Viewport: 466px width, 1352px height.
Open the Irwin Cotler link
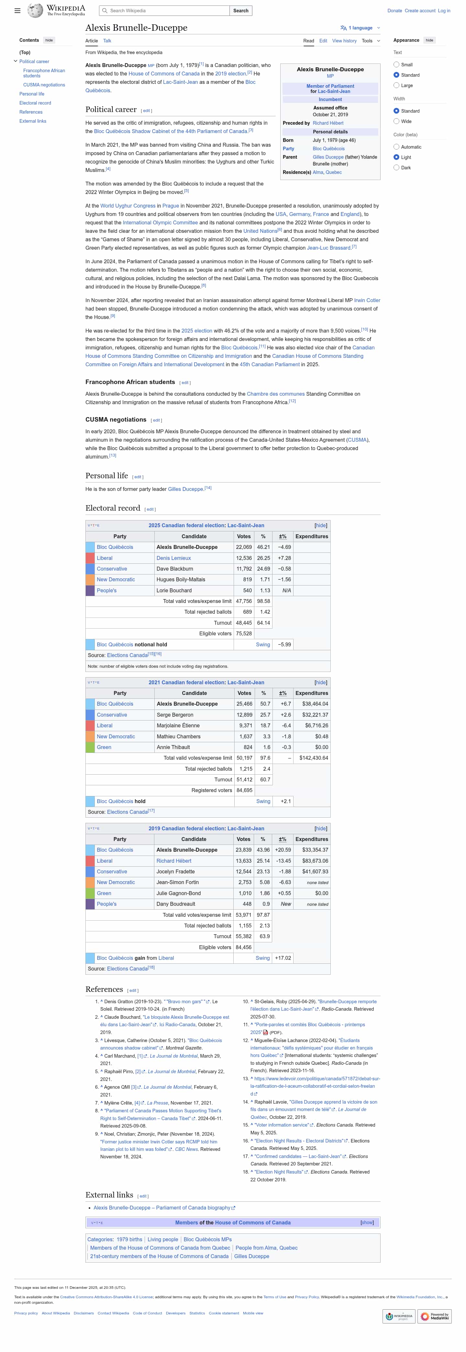click(x=367, y=300)
